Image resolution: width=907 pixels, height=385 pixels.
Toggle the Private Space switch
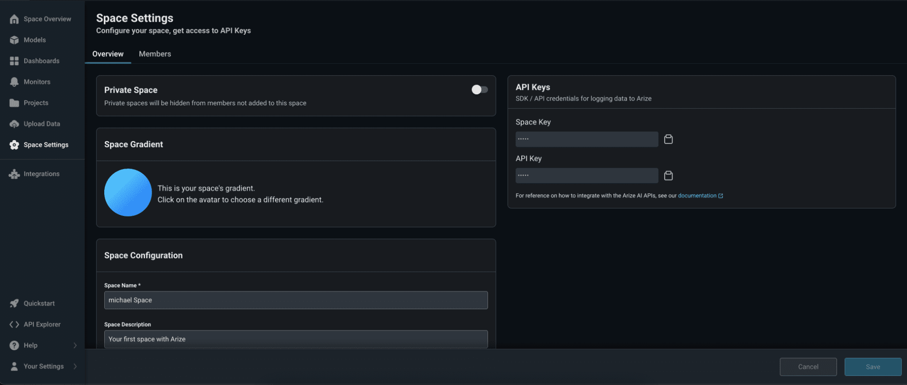click(x=480, y=89)
